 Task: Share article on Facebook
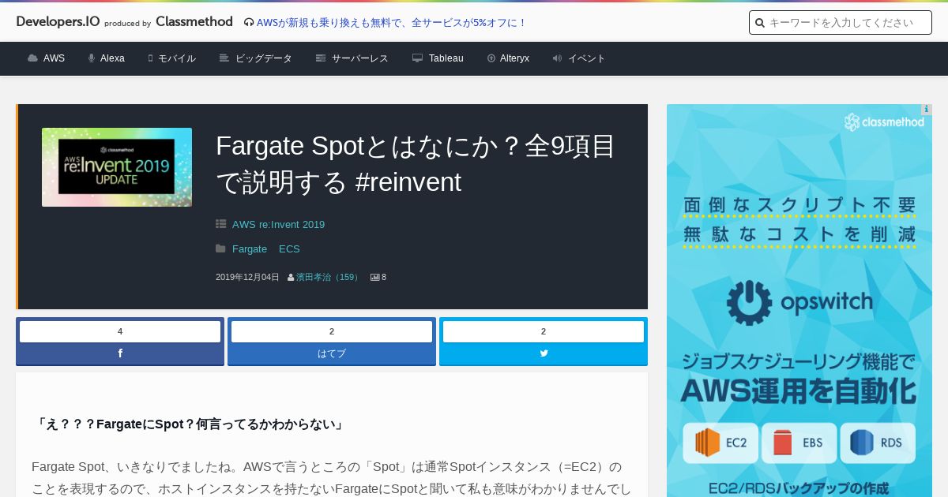tap(120, 353)
